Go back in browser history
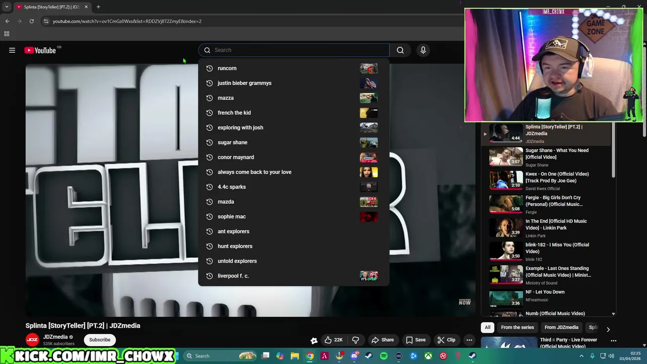This screenshot has height=364, width=647. pos(7,21)
